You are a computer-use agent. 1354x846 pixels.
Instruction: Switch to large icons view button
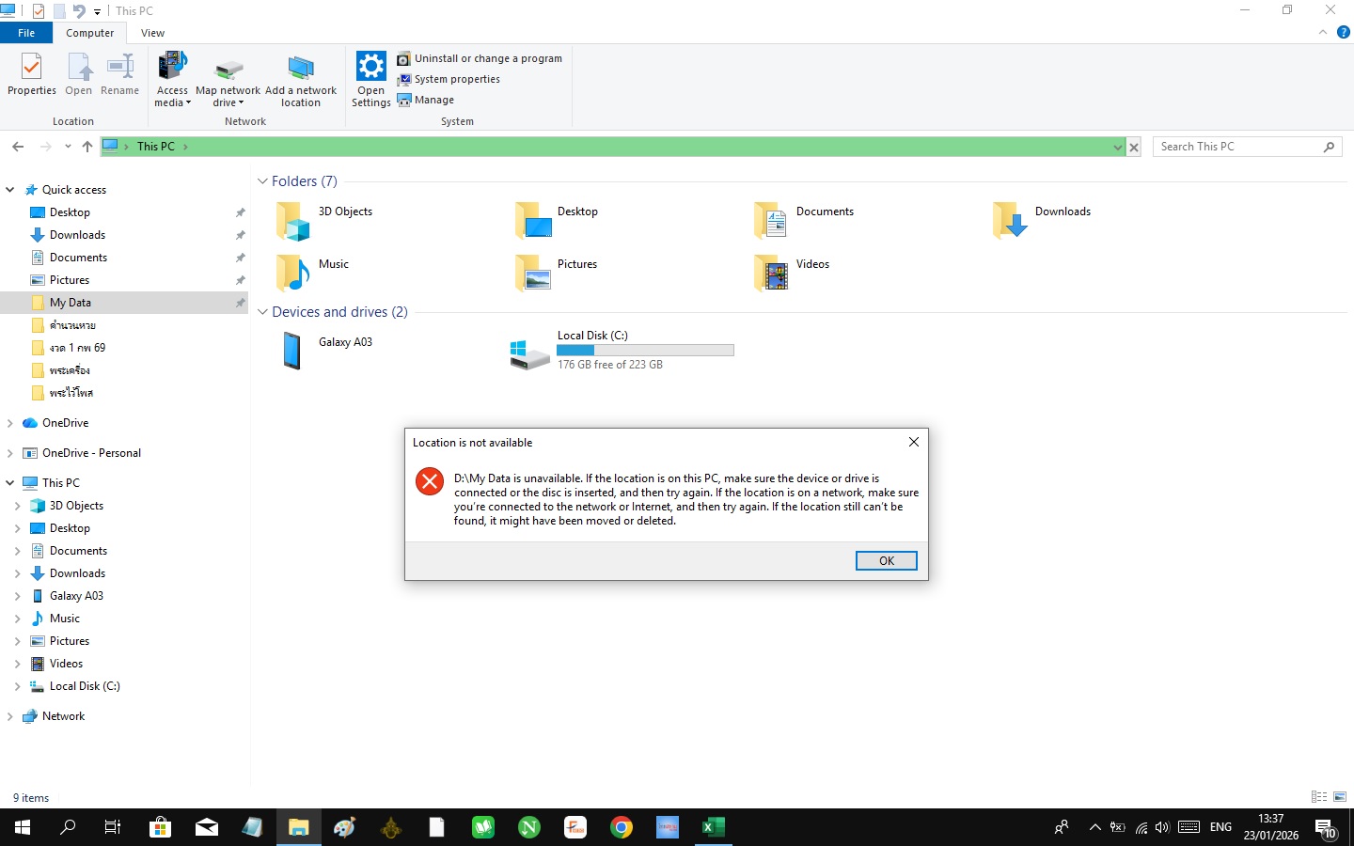[x=1340, y=797]
